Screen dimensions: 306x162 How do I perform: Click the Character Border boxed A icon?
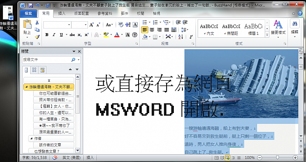[135, 25]
